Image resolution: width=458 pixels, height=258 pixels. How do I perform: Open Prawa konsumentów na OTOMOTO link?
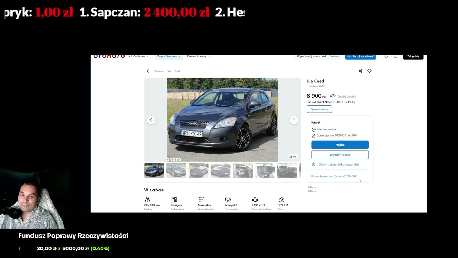(x=334, y=176)
